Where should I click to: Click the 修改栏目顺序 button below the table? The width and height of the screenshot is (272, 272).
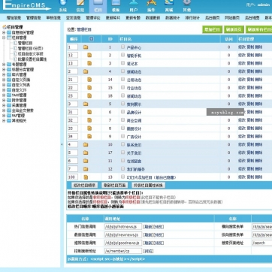84,186
